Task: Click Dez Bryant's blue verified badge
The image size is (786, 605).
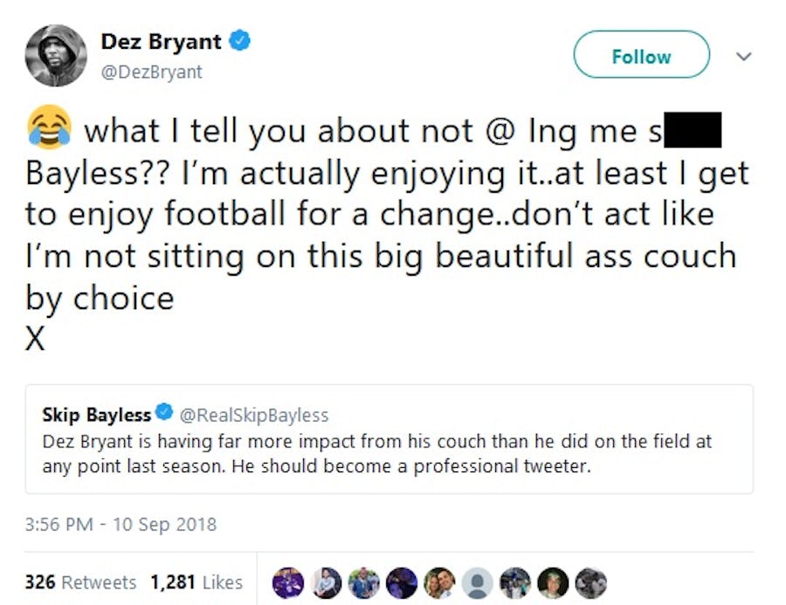Action: (240, 41)
